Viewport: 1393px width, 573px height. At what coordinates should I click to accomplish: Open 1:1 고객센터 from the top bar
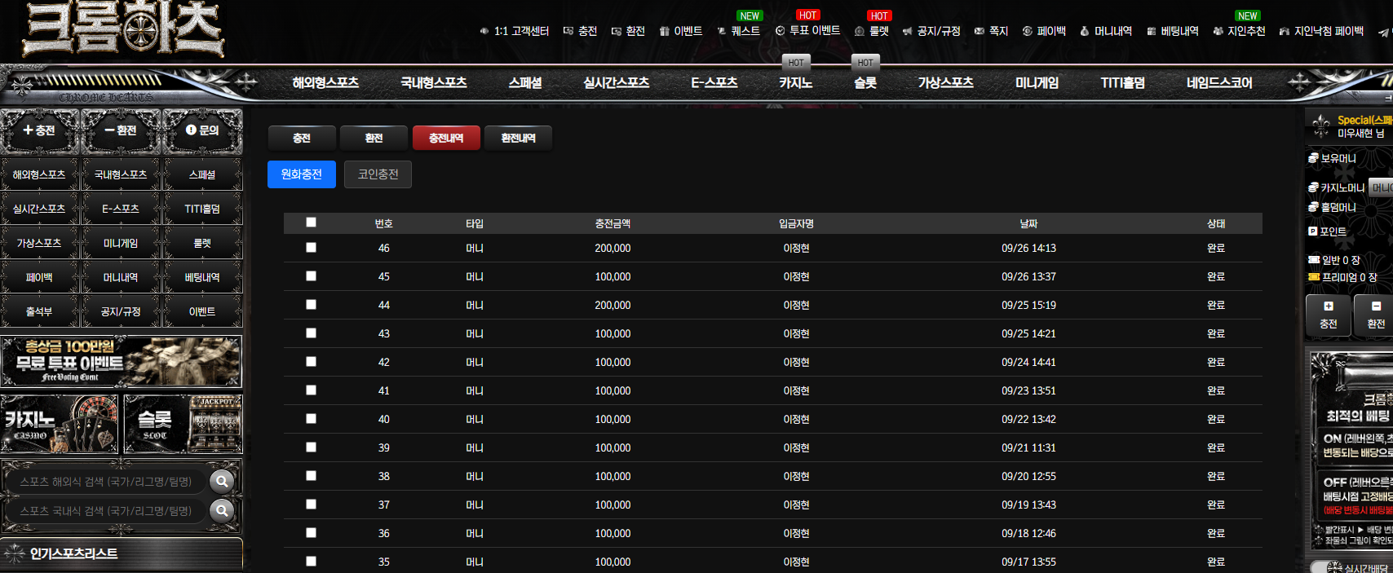pyautogui.click(x=515, y=31)
